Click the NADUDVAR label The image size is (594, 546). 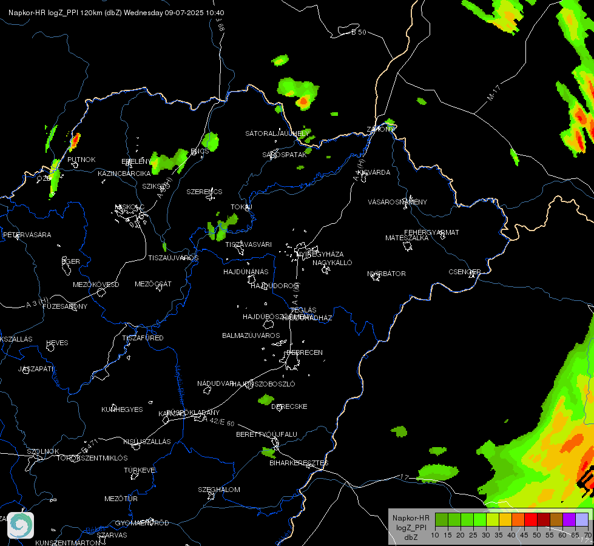[x=215, y=383]
